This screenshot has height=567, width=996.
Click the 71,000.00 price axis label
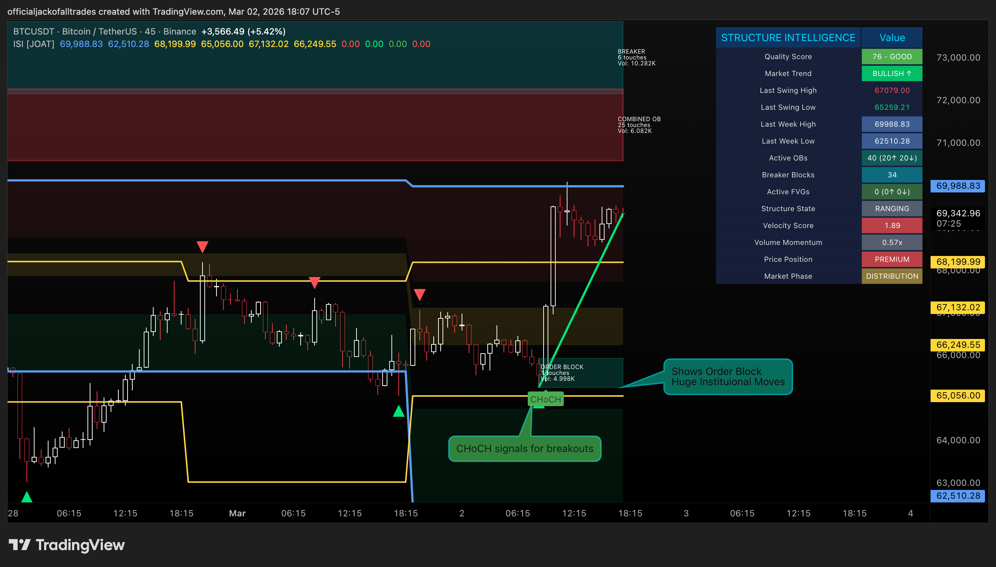[x=958, y=142]
